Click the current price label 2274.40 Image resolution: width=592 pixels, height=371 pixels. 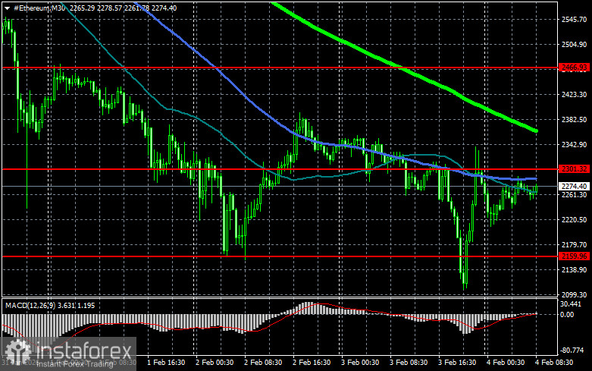pos(575,186)
